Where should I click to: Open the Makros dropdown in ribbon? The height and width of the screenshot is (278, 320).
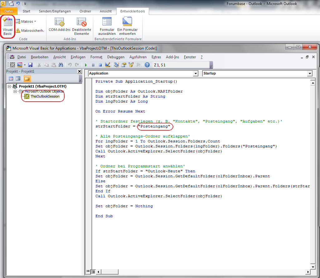pos(26,22)
